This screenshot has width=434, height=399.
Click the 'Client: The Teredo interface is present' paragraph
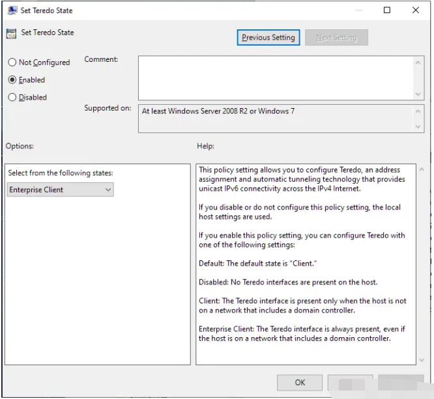302,305
